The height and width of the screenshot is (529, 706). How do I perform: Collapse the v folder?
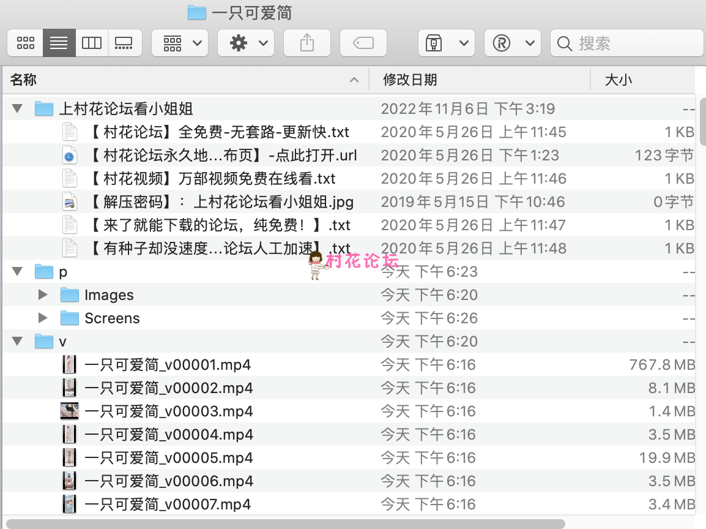17,342
